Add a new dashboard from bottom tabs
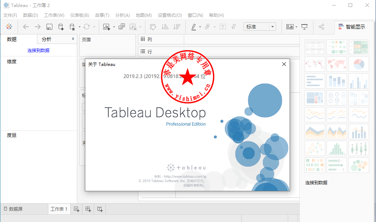The height and width of the screenshot is (222, 376). click(88, 209)
